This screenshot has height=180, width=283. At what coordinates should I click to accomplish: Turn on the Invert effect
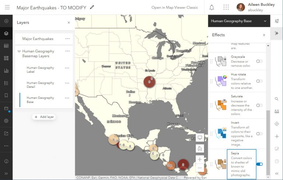pos(259,134)
